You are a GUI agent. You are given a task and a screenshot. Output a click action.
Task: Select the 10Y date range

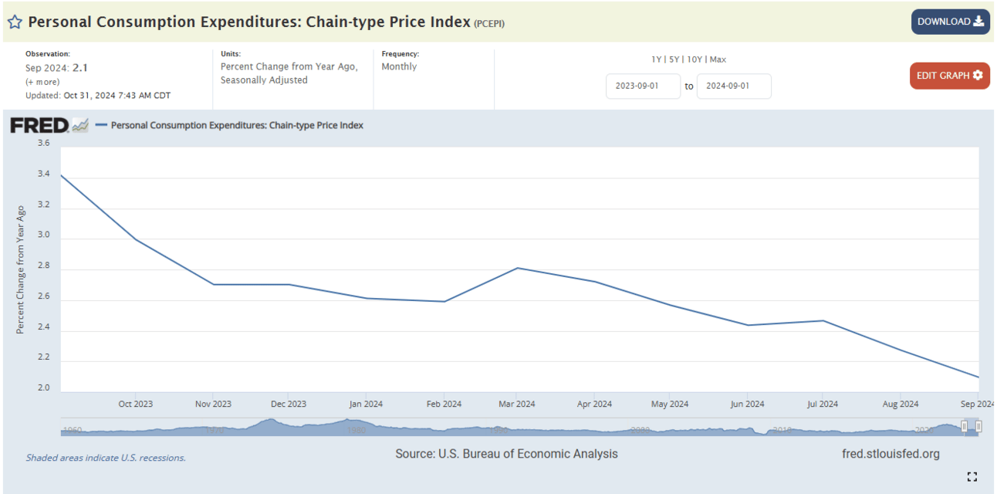pyautogui.click(x=695, y=59)
